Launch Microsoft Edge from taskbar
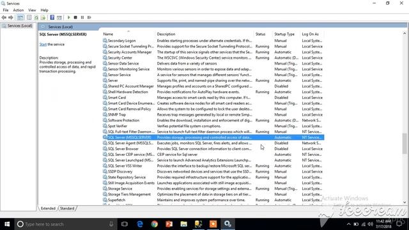409x230 pixels. 140,224
